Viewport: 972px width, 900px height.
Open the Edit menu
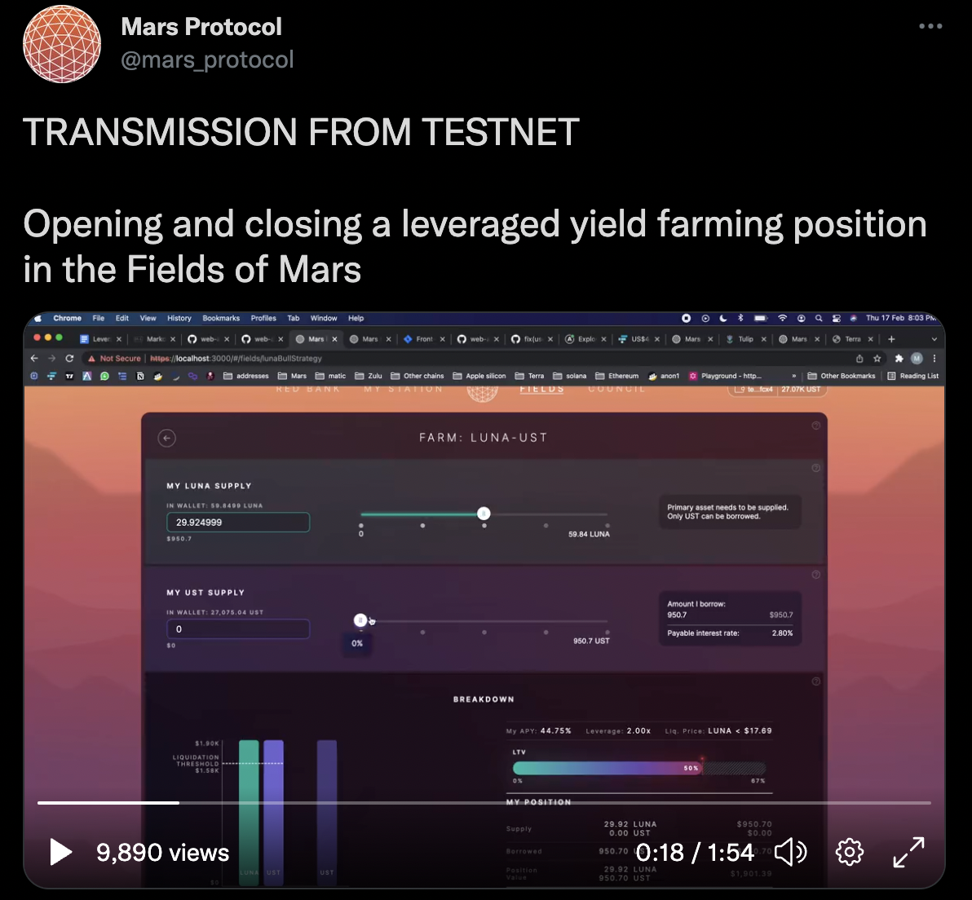tap(122, 318)
